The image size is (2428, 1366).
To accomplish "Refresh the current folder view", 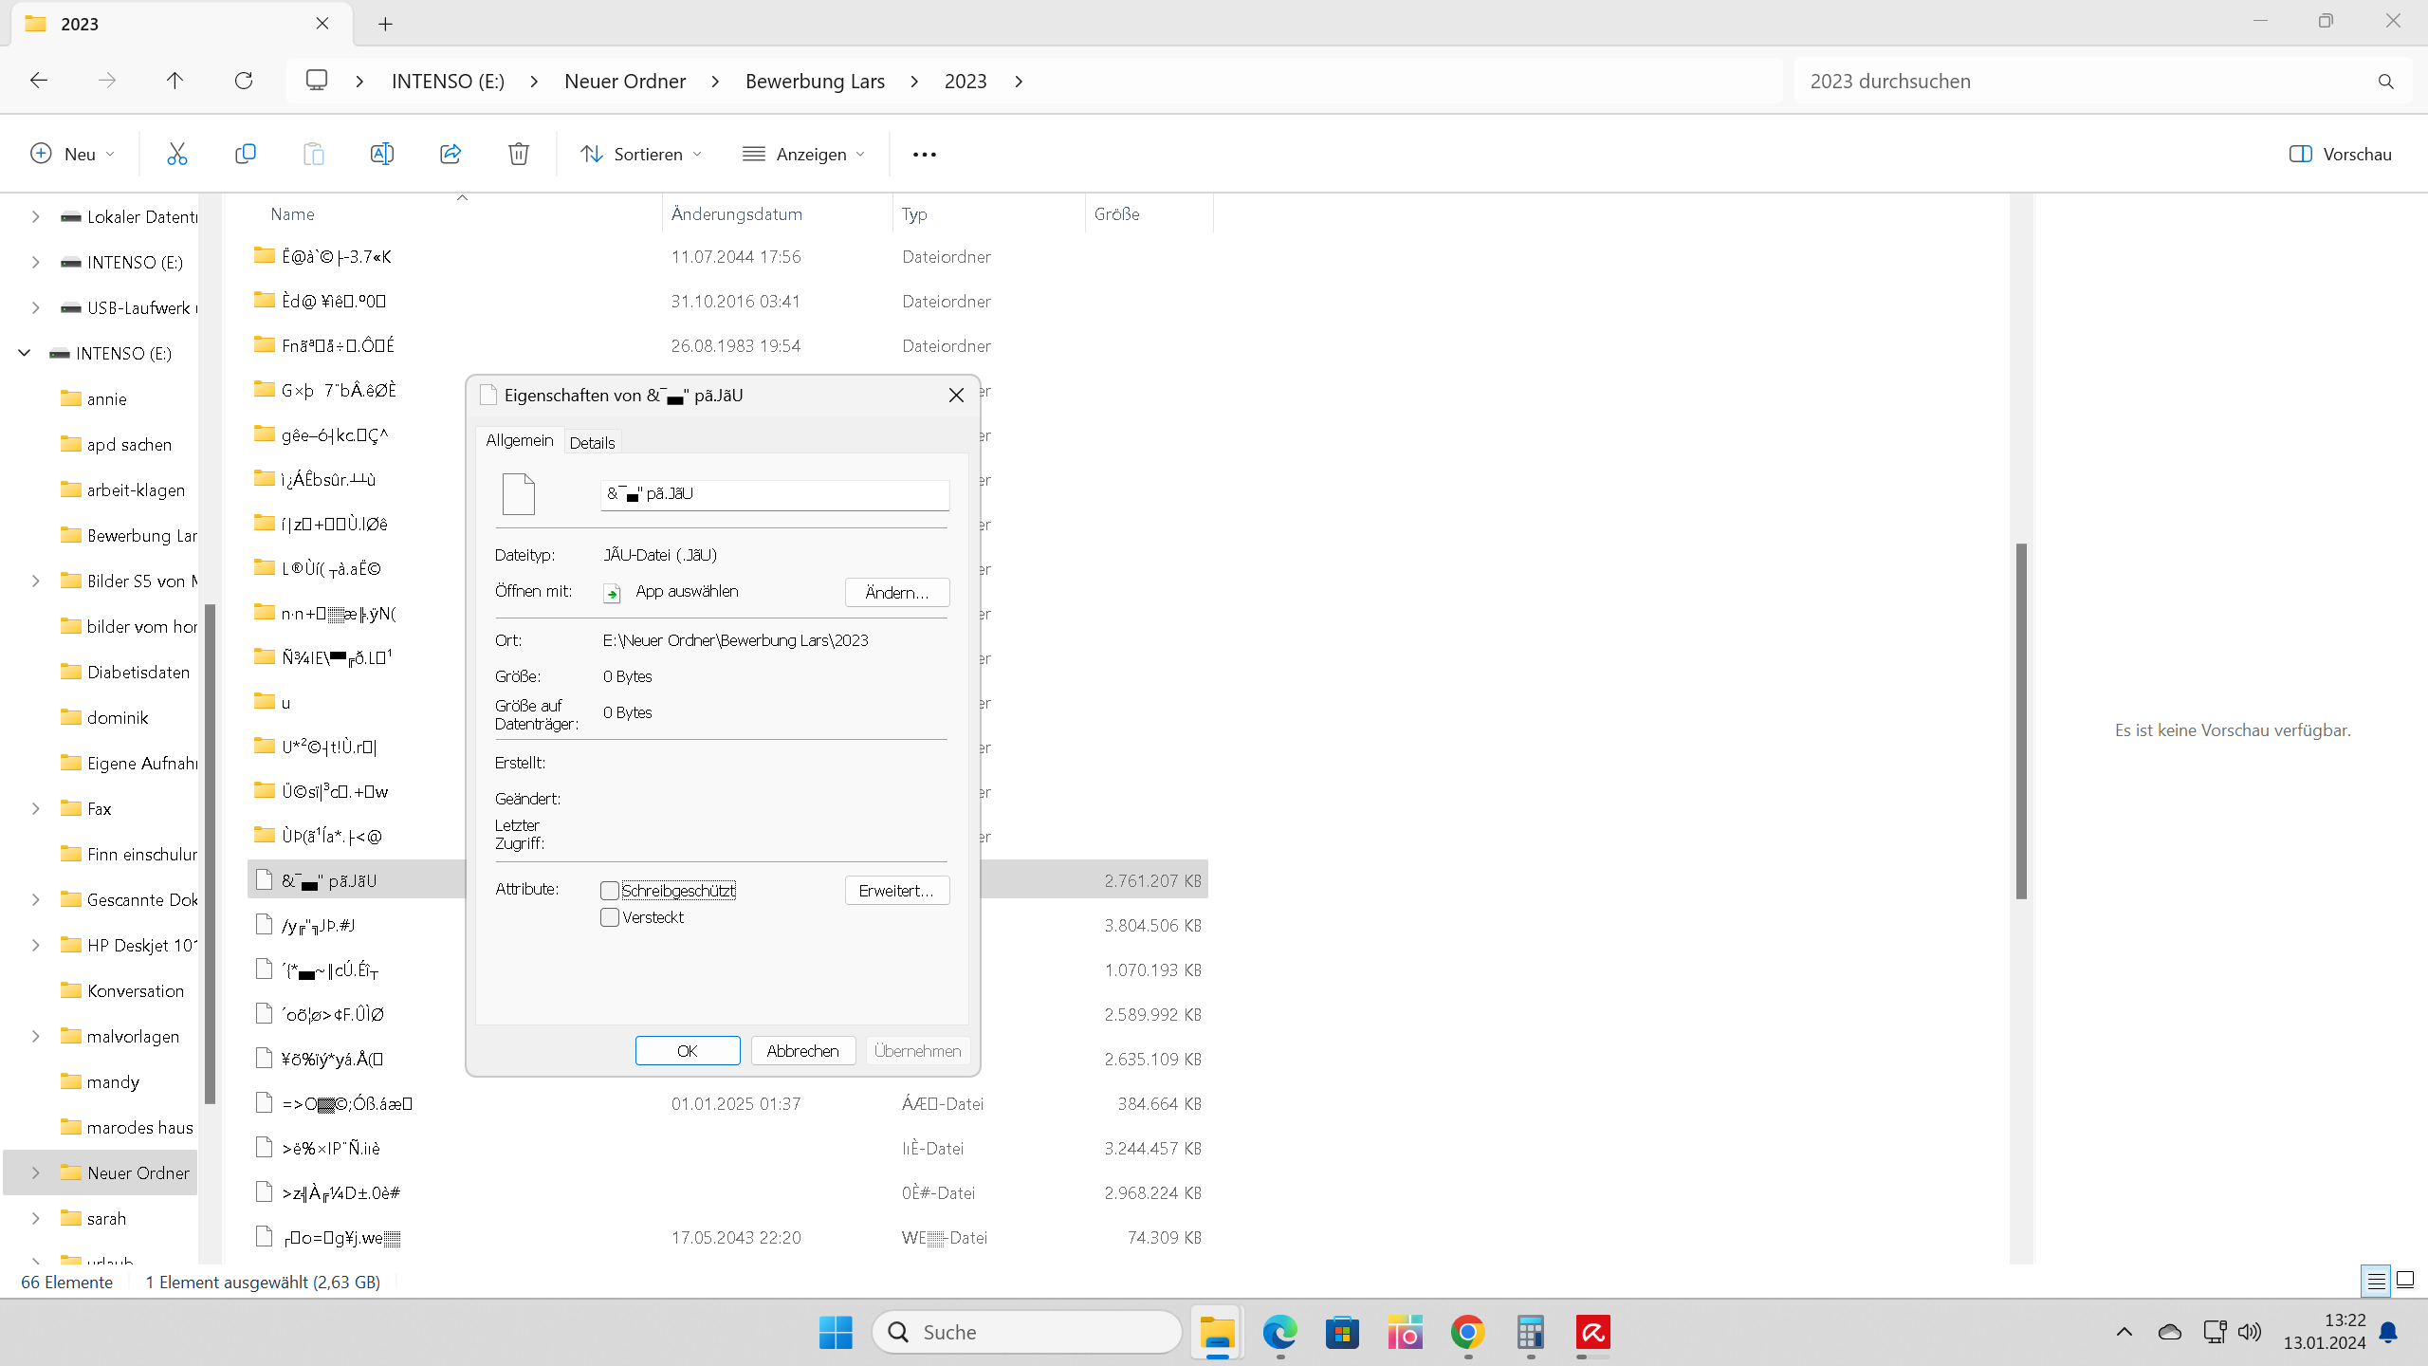I will (x=244, y=81).
